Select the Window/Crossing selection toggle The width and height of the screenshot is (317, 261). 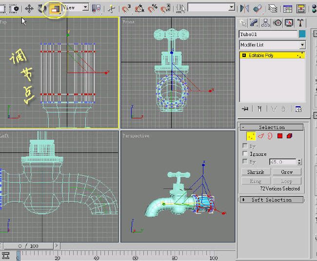point(14,8)
